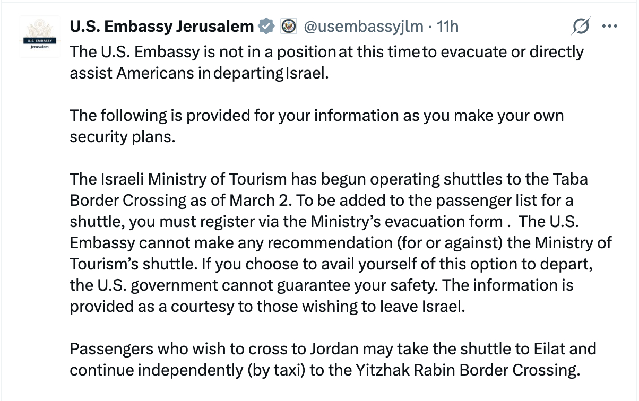
Task: Open the U.S. Embassy Jerusalem display name
Action: 161,25
